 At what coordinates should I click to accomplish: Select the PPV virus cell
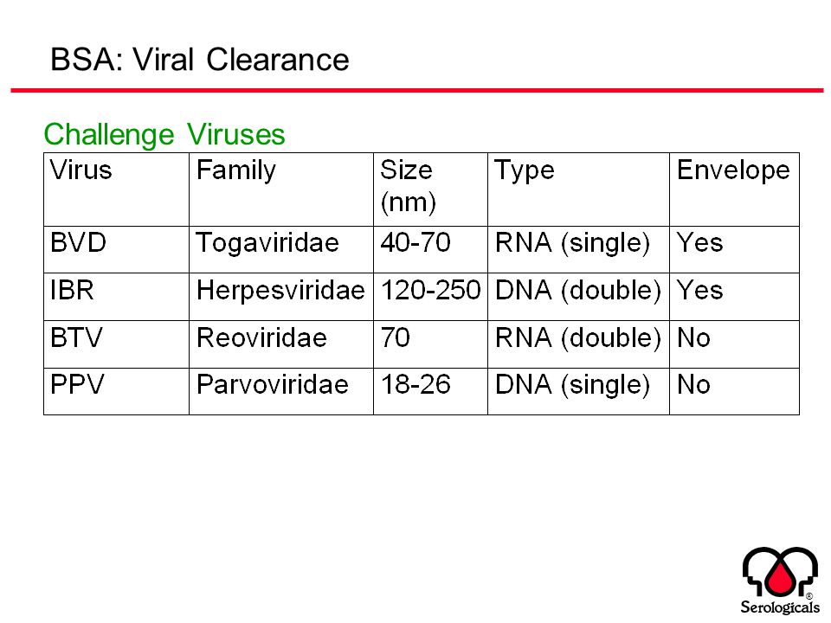point(117,391)
